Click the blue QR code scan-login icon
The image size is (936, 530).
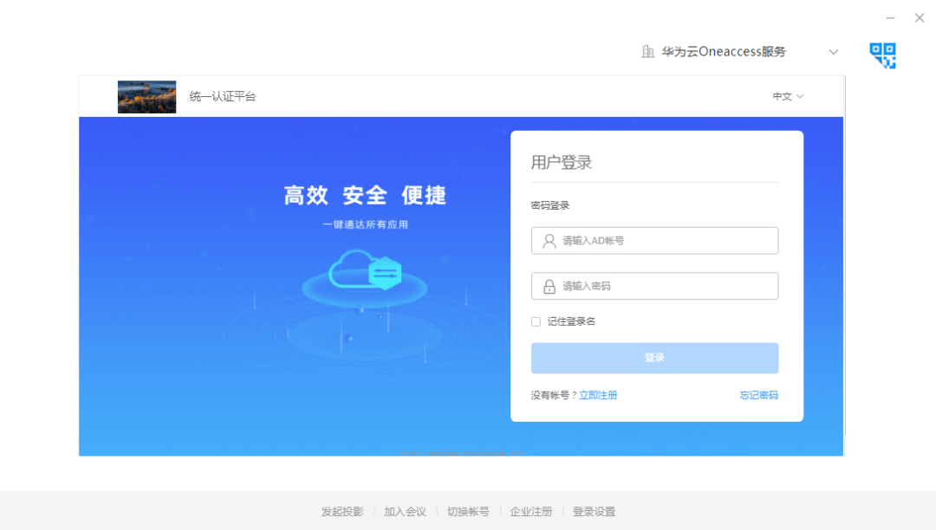click(882, 55)
